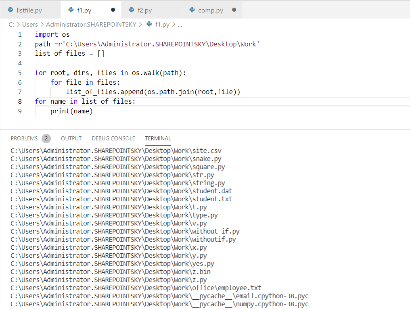Switch to the f1.py editor tab

pyautogui.click(x=91, y=10)
